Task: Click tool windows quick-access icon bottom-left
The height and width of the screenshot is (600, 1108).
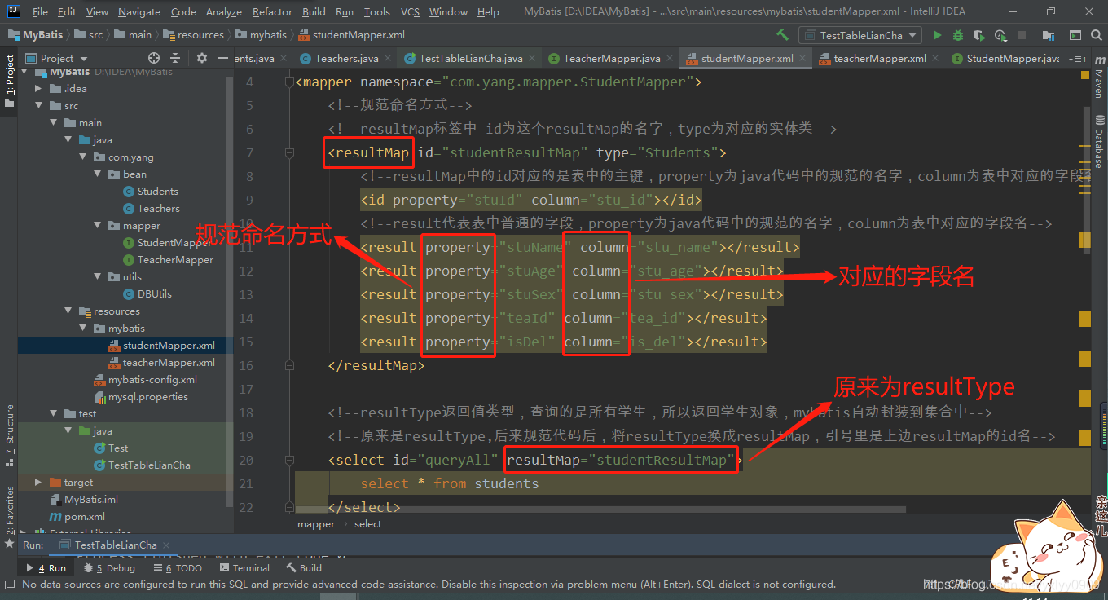Action: pos(9,584)
